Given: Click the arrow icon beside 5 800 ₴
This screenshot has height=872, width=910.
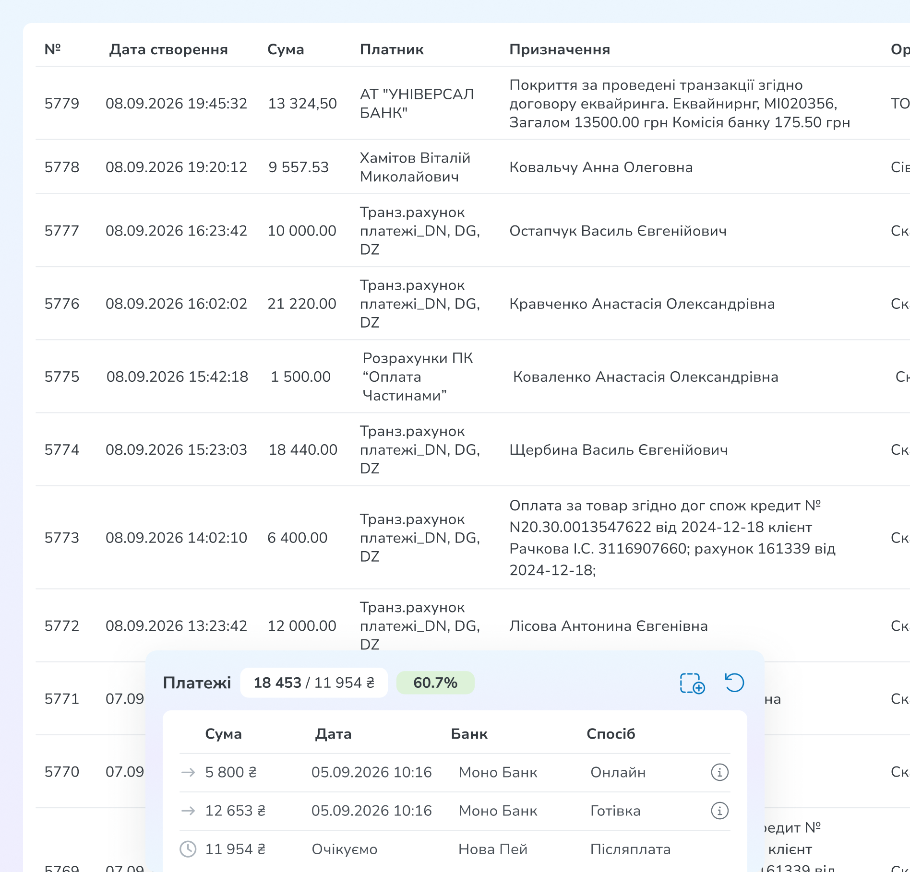Looking at the screenshot, I should (x=188, y=772).
